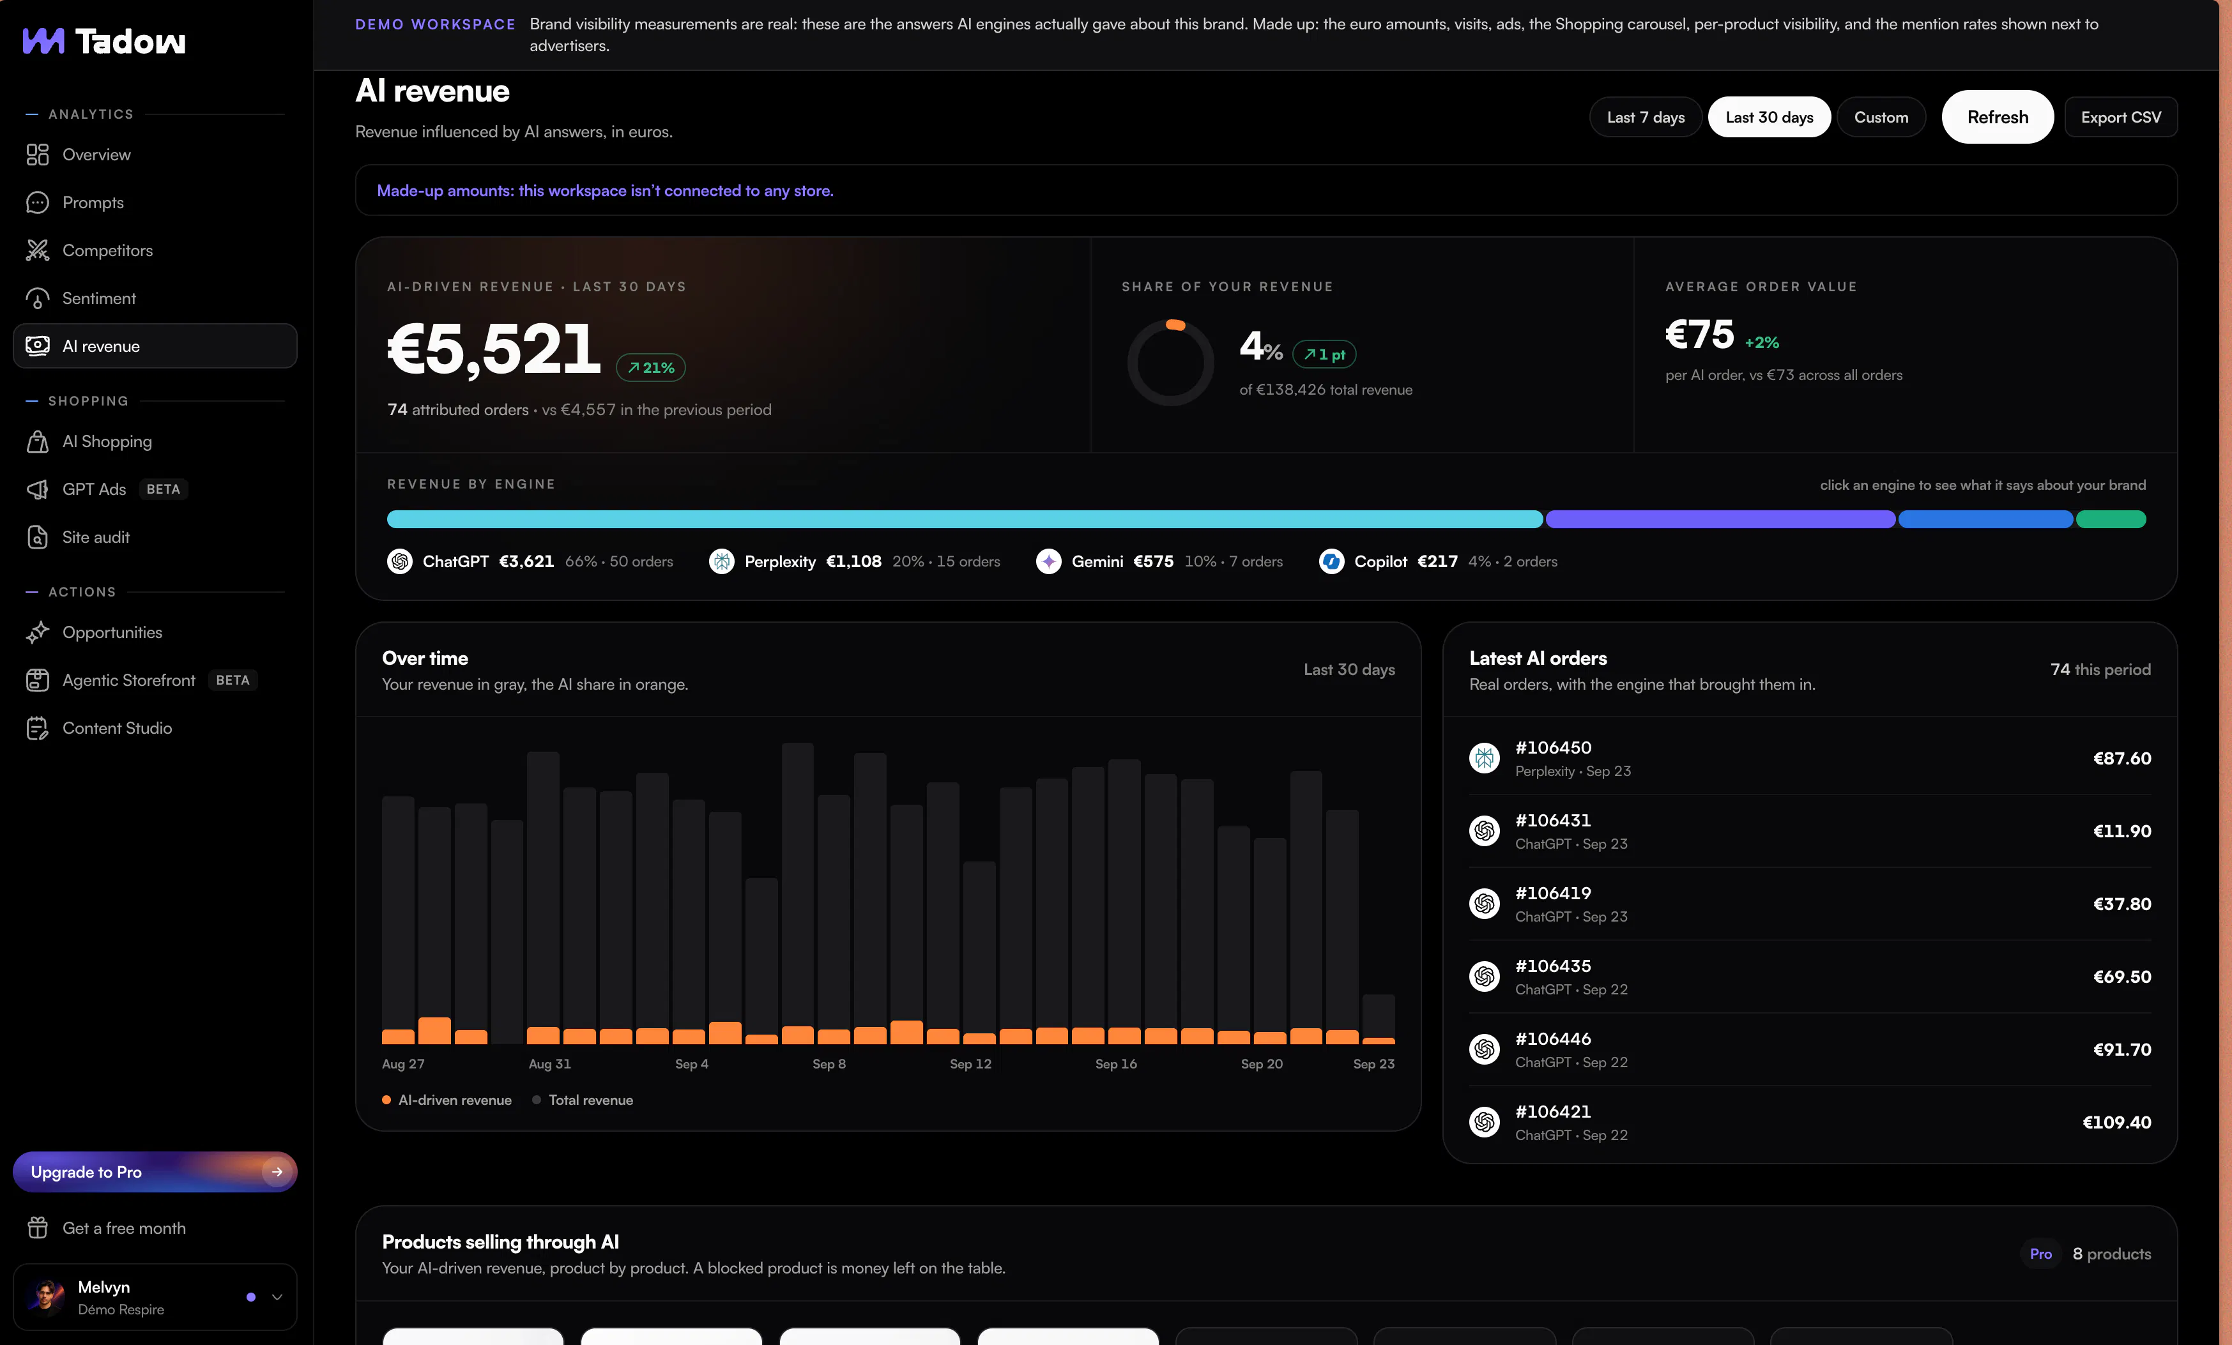Click Get a free month link
The width and height of the screenshot is (2232, 1345).
124,1228
